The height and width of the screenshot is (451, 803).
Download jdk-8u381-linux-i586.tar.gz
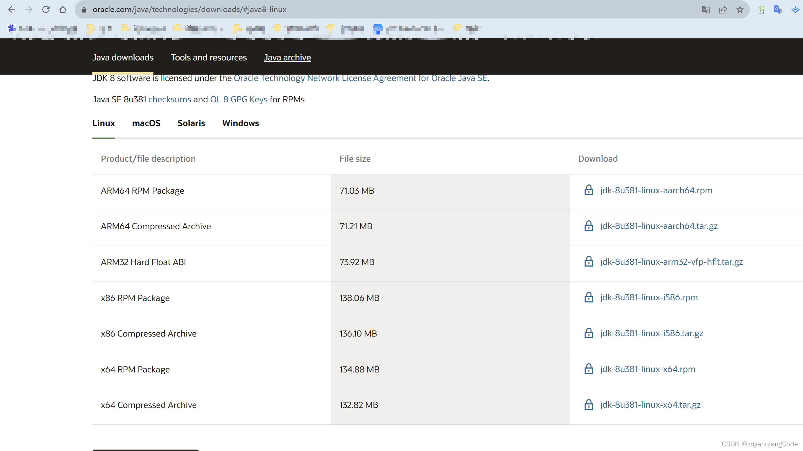click(x=652, y=333)
